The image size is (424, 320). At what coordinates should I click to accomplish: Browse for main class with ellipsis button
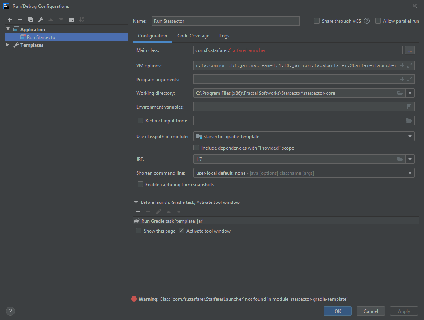point(410,50)
